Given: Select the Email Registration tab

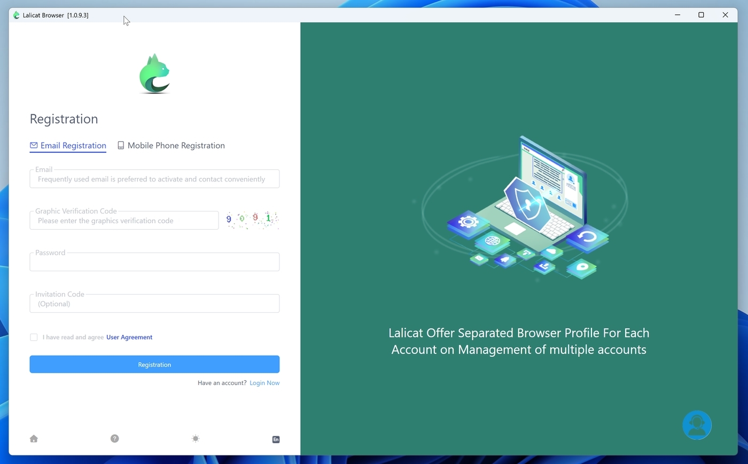Looking at the screenshot, I should click(68, 145).
